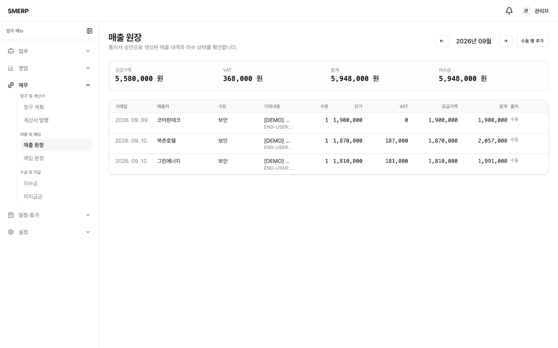Viewport: 558px width, 348px height.
Task: Click summary 5,580,000 원 supply amount
Action: click(139, 79)
